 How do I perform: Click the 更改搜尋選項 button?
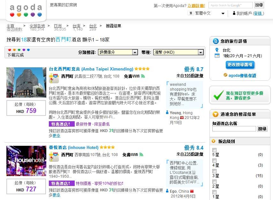[240, 65]
